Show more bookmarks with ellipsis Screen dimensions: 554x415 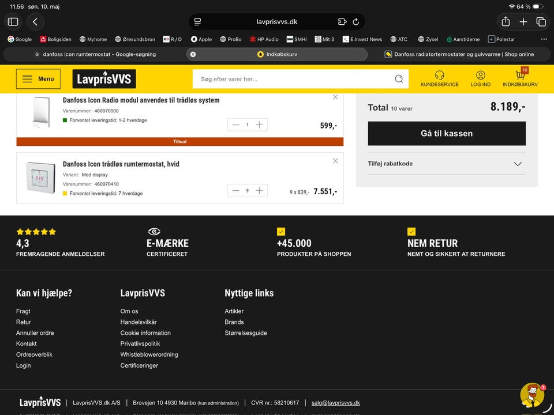pos(544,39)
